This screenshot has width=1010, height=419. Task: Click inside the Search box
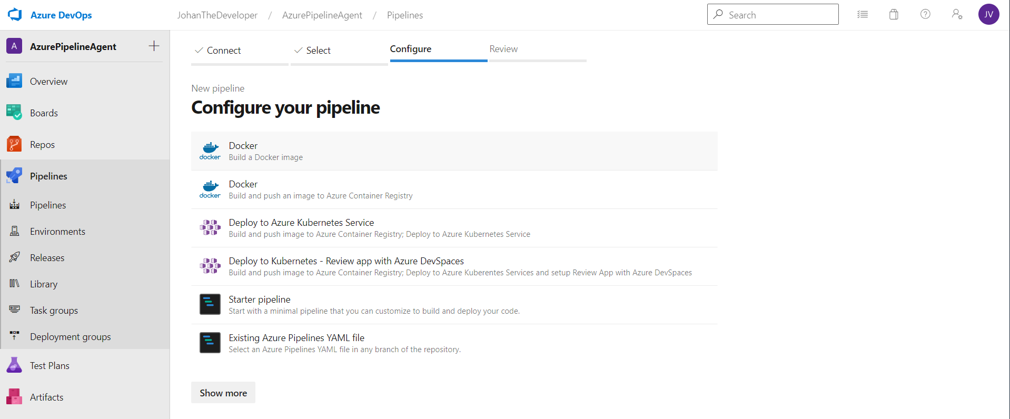pos(773,14)
